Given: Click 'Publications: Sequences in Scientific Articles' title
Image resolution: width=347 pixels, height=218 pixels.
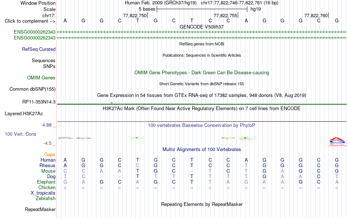Looking at the screenshot, I should (202, 55).
